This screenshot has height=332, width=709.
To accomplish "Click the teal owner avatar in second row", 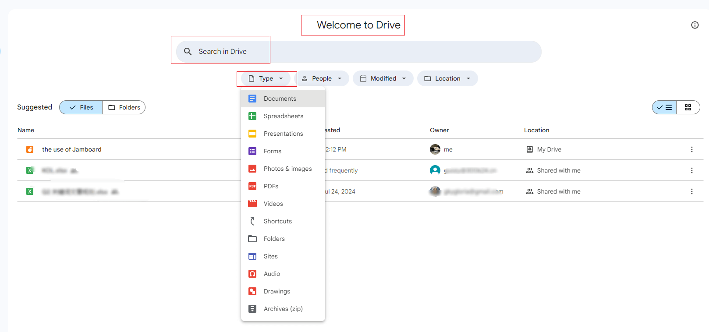I will coord(435,170).
